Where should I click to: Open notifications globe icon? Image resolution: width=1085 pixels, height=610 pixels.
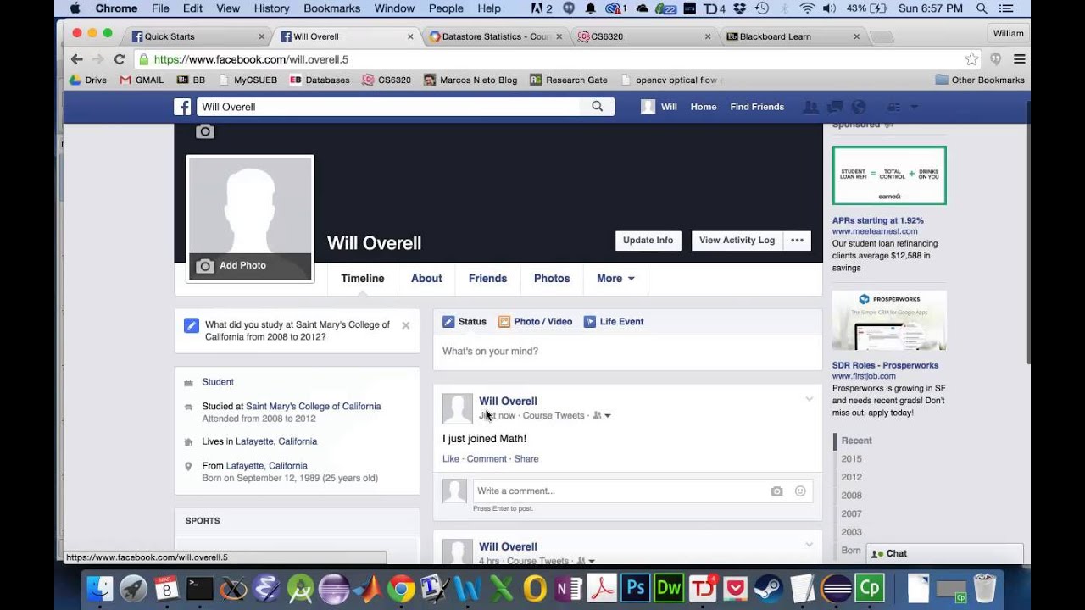(859, 107)
